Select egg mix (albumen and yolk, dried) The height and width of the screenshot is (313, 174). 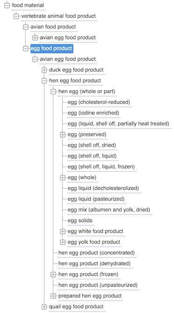click(109, 210)
